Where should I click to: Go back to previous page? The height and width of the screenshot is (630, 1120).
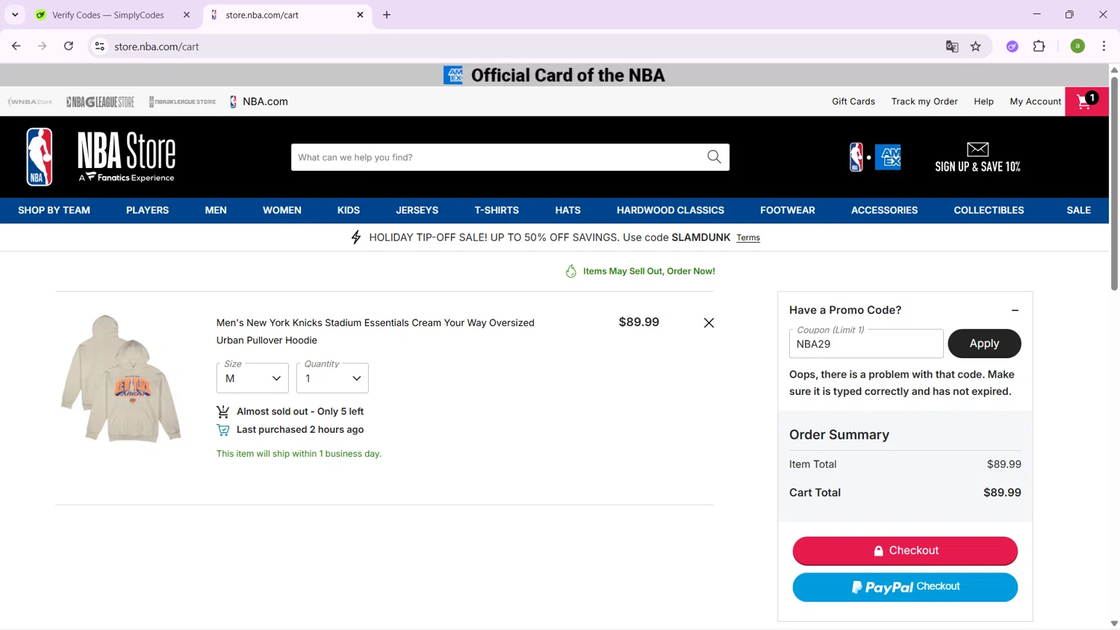click(16, 46)
